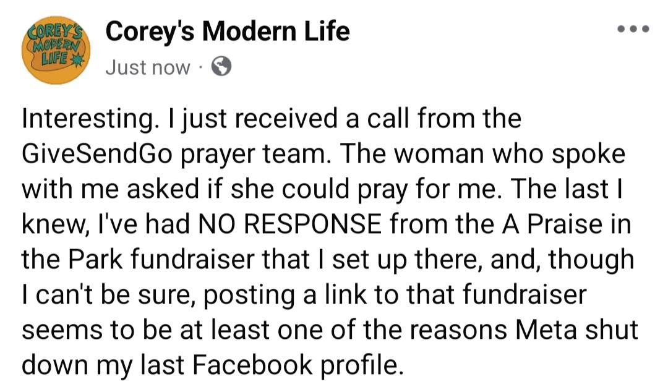Screen dimensions: 668x392
Task: Open the three-dot post options menu
Action: tap(633, 29)
